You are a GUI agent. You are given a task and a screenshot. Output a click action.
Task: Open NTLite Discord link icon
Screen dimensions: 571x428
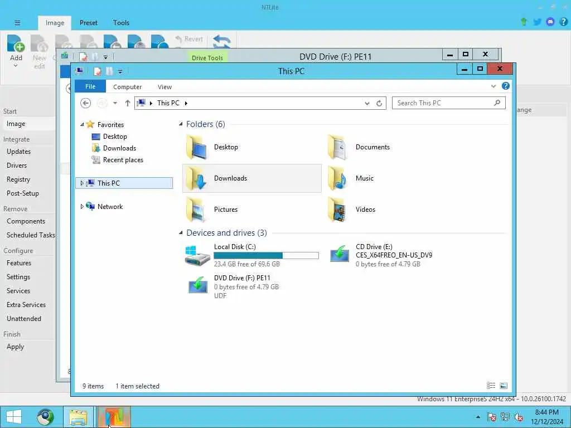tap(550, 22)
